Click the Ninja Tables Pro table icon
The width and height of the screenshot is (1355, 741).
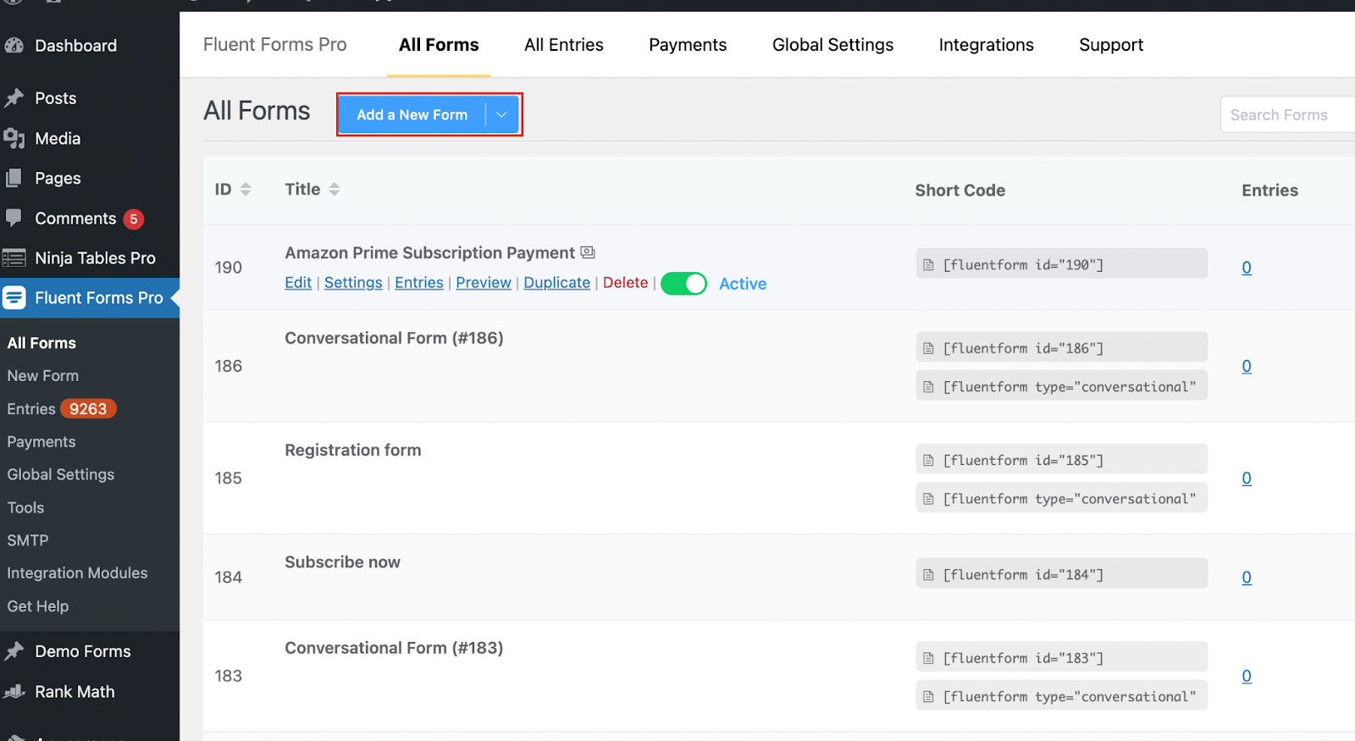[14, 258]
